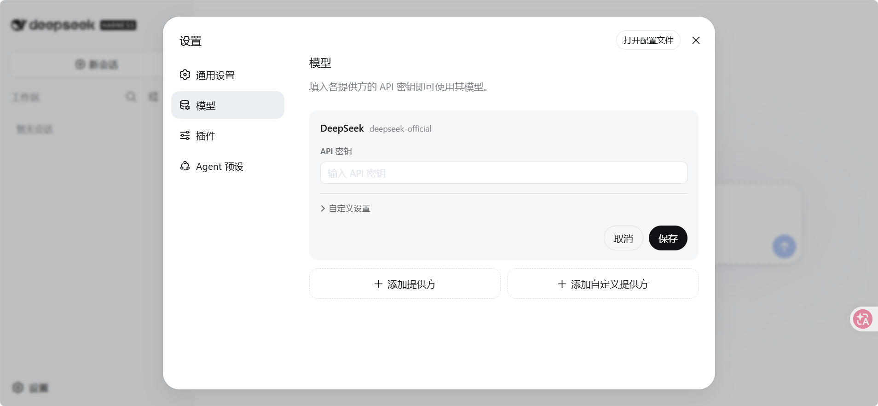
Task: Select the 模型 settings tab
Action: [227, 105]
